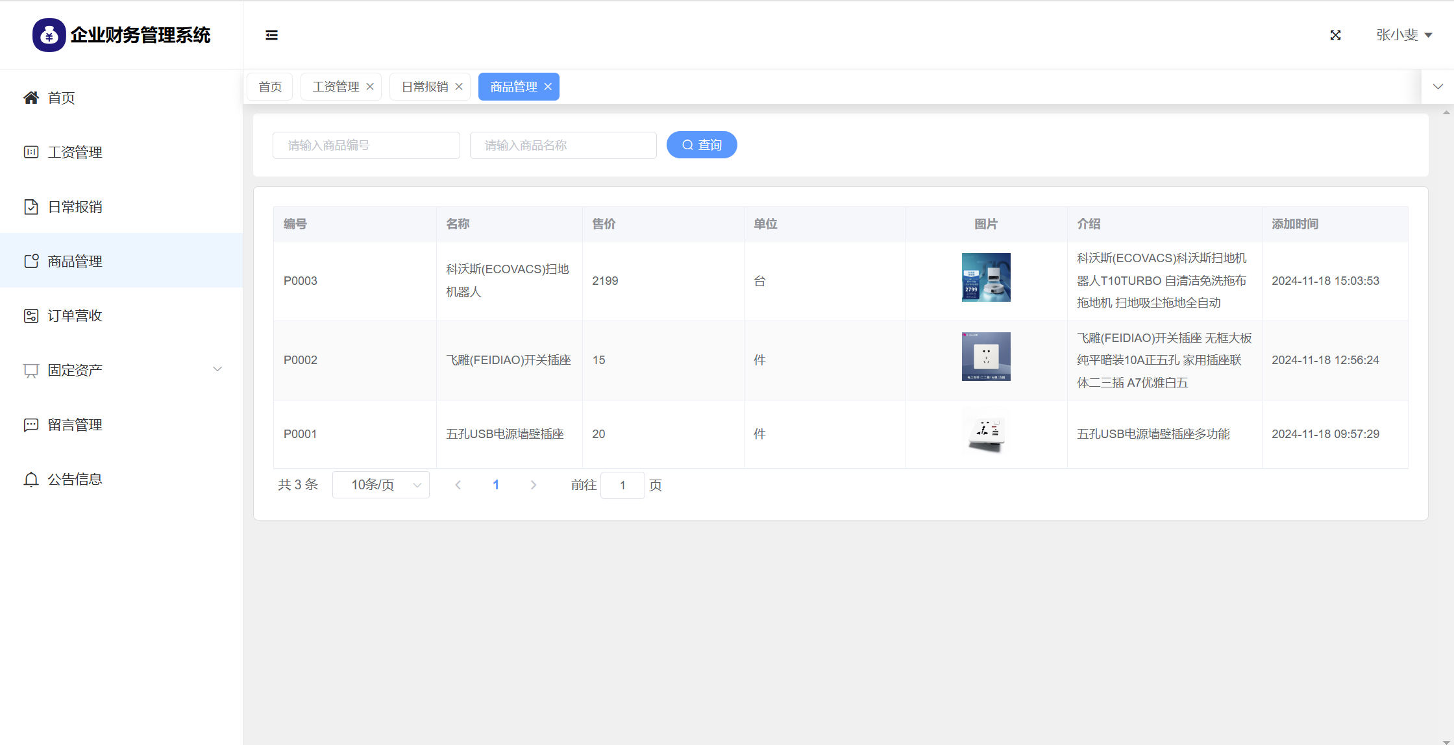Click the 查询 search button
1454x745 pixels.
point(702,145)
